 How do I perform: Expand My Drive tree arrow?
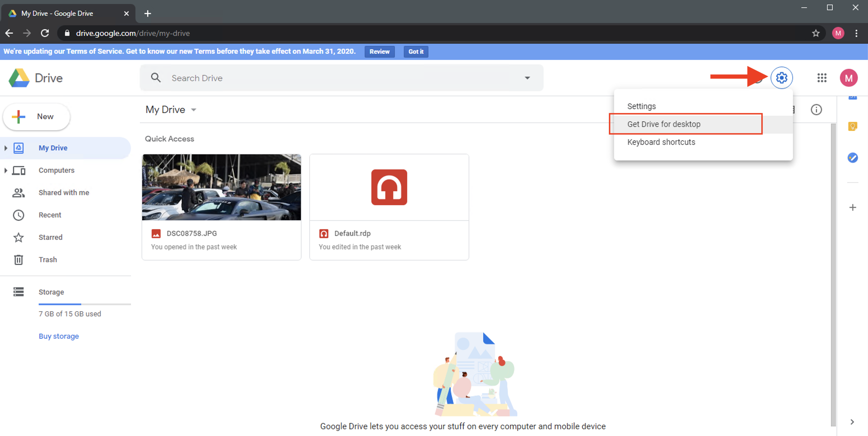pos(6,148)
